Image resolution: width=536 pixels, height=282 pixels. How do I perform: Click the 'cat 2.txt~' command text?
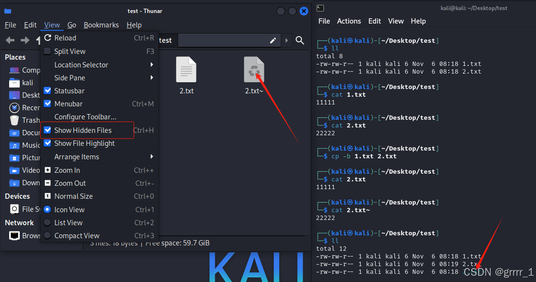tap(351, 210)
